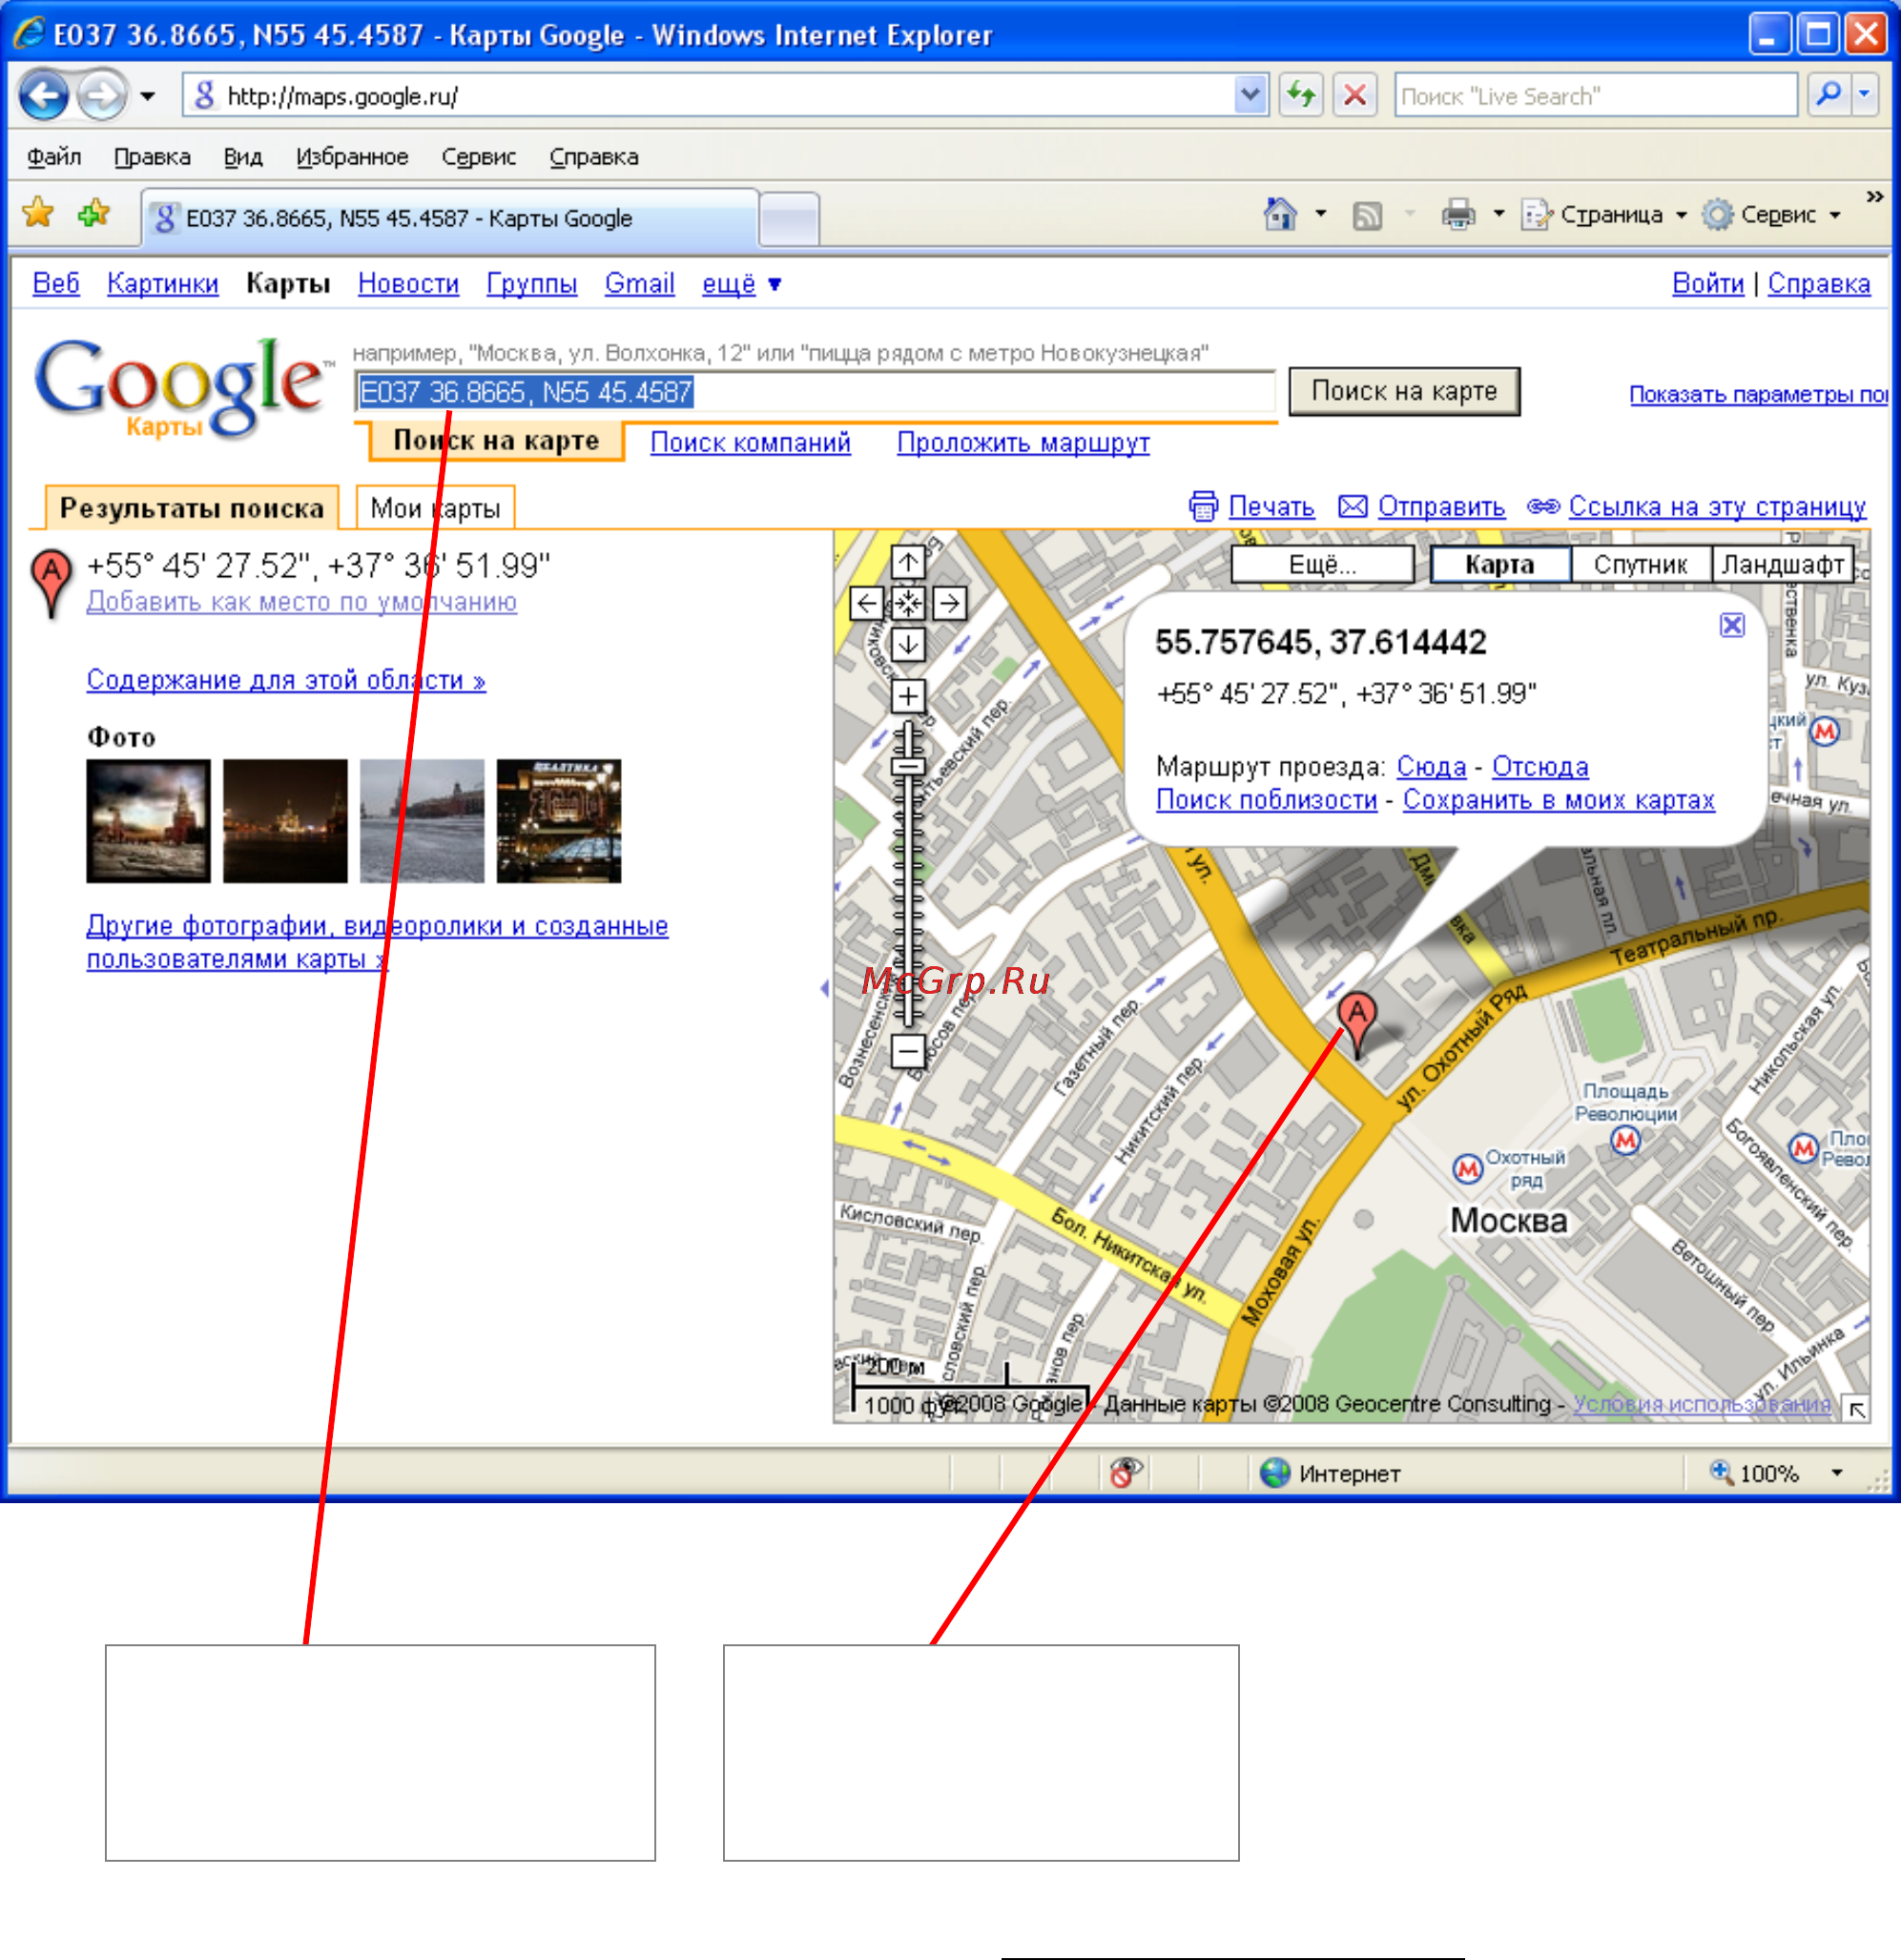Zoom out with the minus button
Viewport: 1901px width, 1960px height.
[908, 1051]
